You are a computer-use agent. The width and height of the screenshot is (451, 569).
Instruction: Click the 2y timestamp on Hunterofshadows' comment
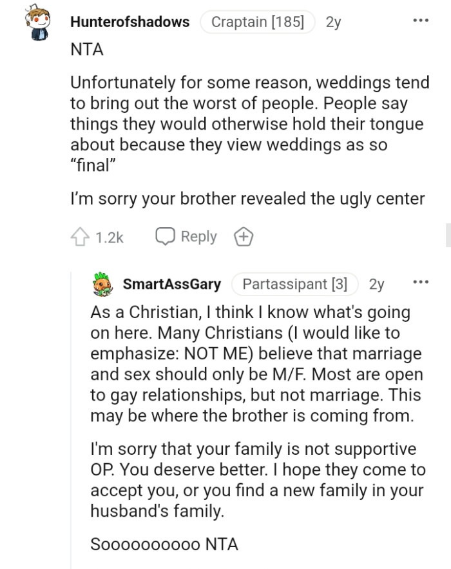point(333,22)
